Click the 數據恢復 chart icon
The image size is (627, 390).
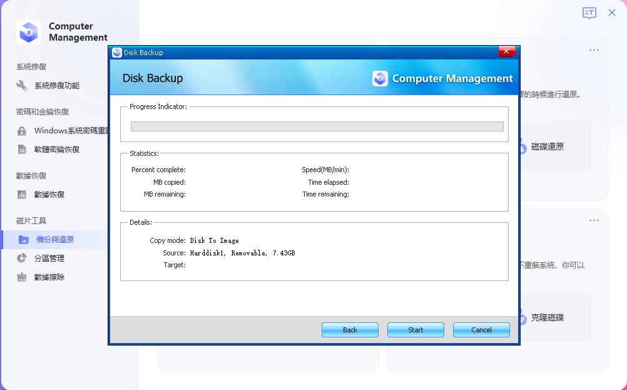point(22,195)
